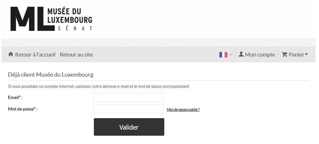Image resolution: width=319 pixels, height=144 pixels.
Task: Select the French flag language icon
Action: click(x=223, y=55)
